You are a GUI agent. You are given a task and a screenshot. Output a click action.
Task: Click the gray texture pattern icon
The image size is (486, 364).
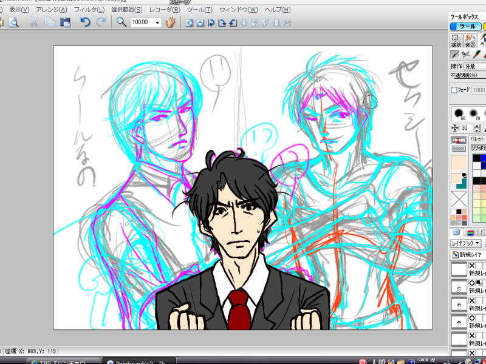(459, 149)
